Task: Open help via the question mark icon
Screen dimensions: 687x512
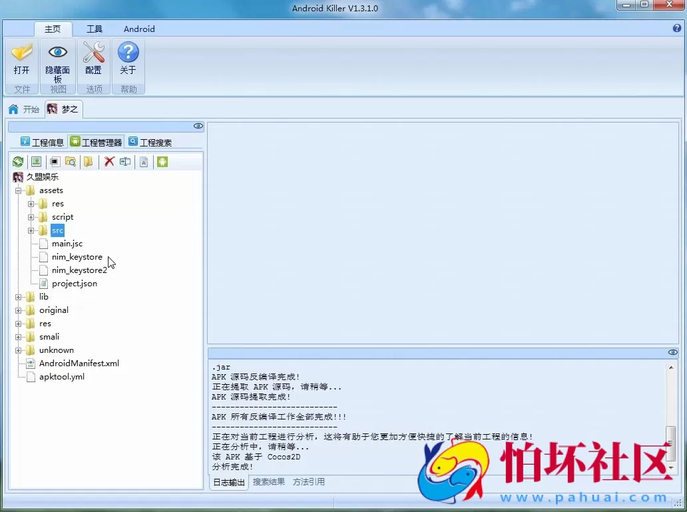Action: coord(677,29)
